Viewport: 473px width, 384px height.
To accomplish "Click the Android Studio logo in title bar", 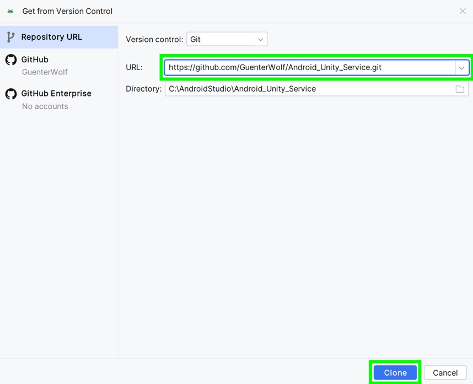I will (x=10, y=11).
